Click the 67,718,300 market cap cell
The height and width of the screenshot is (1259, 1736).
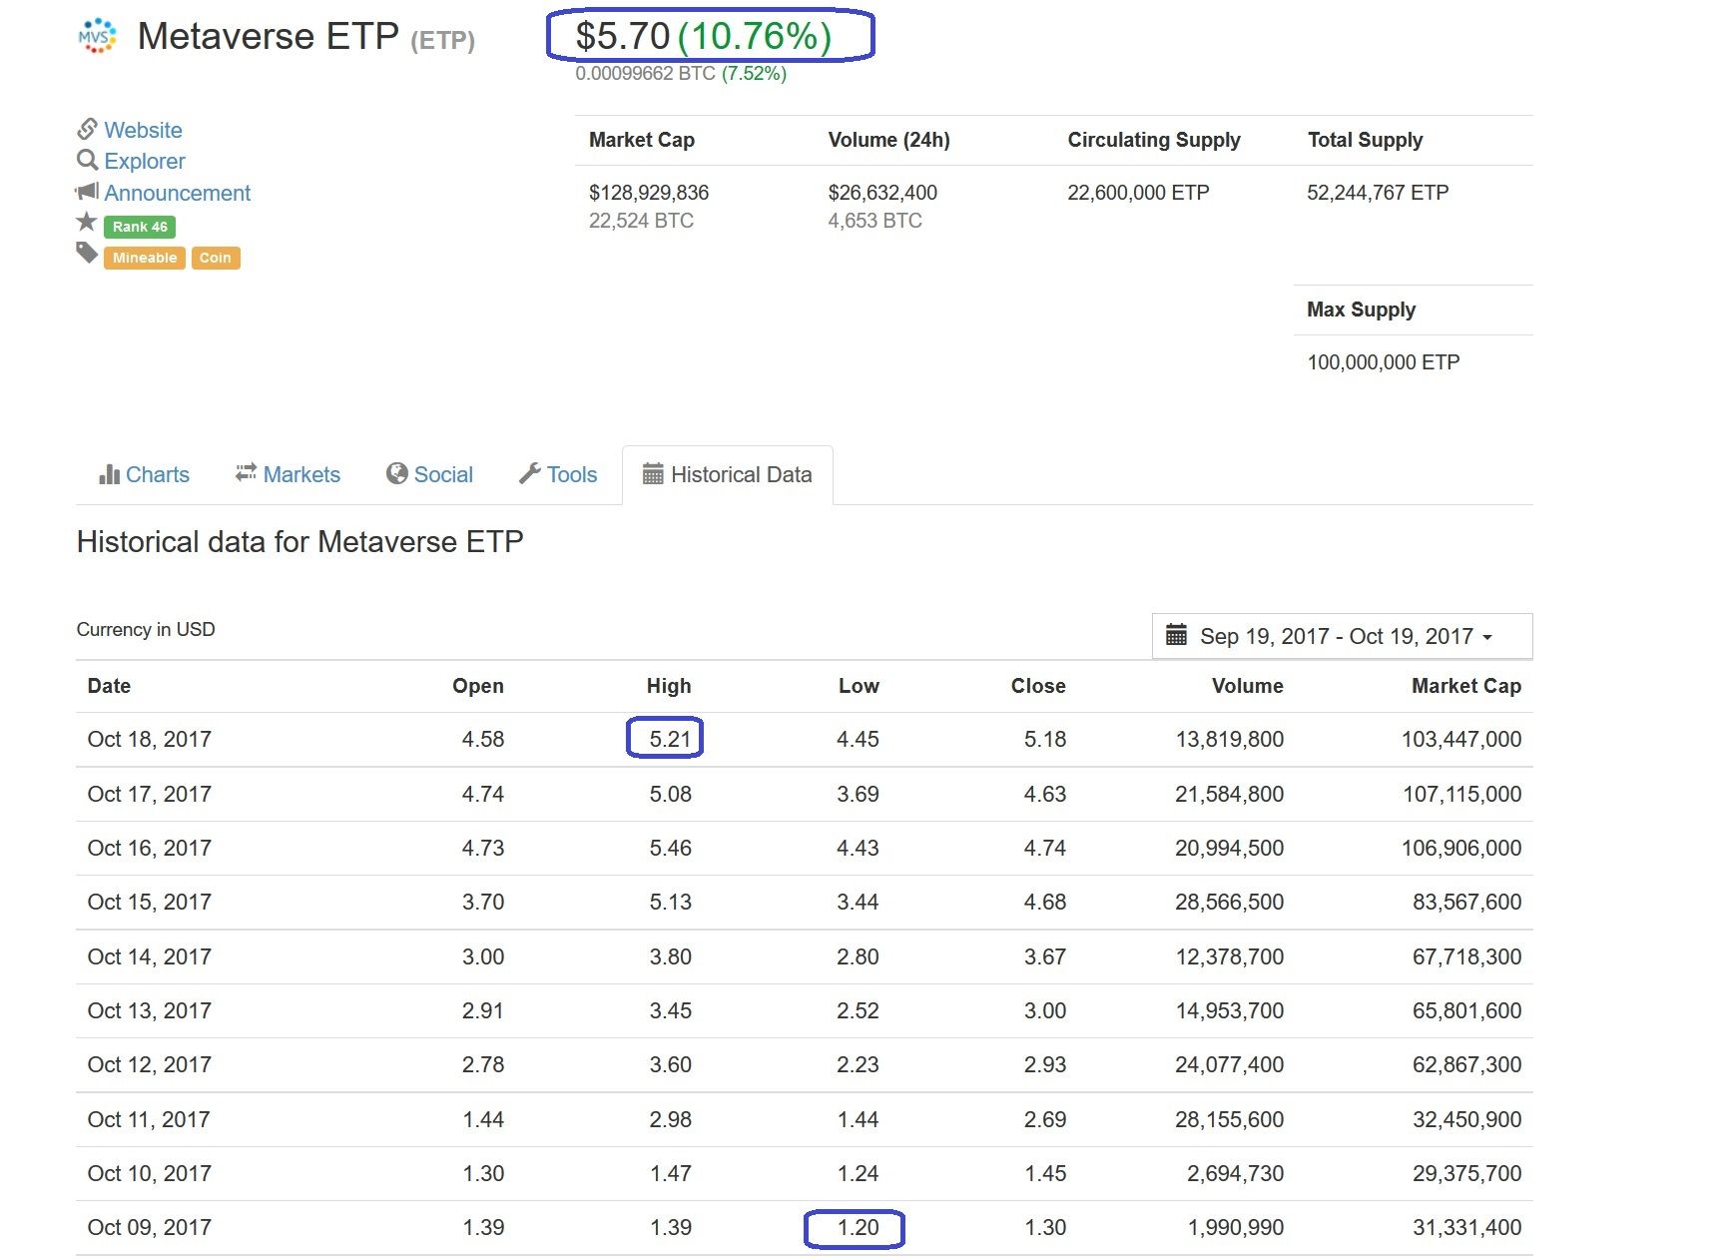(x=1467, y=957)
